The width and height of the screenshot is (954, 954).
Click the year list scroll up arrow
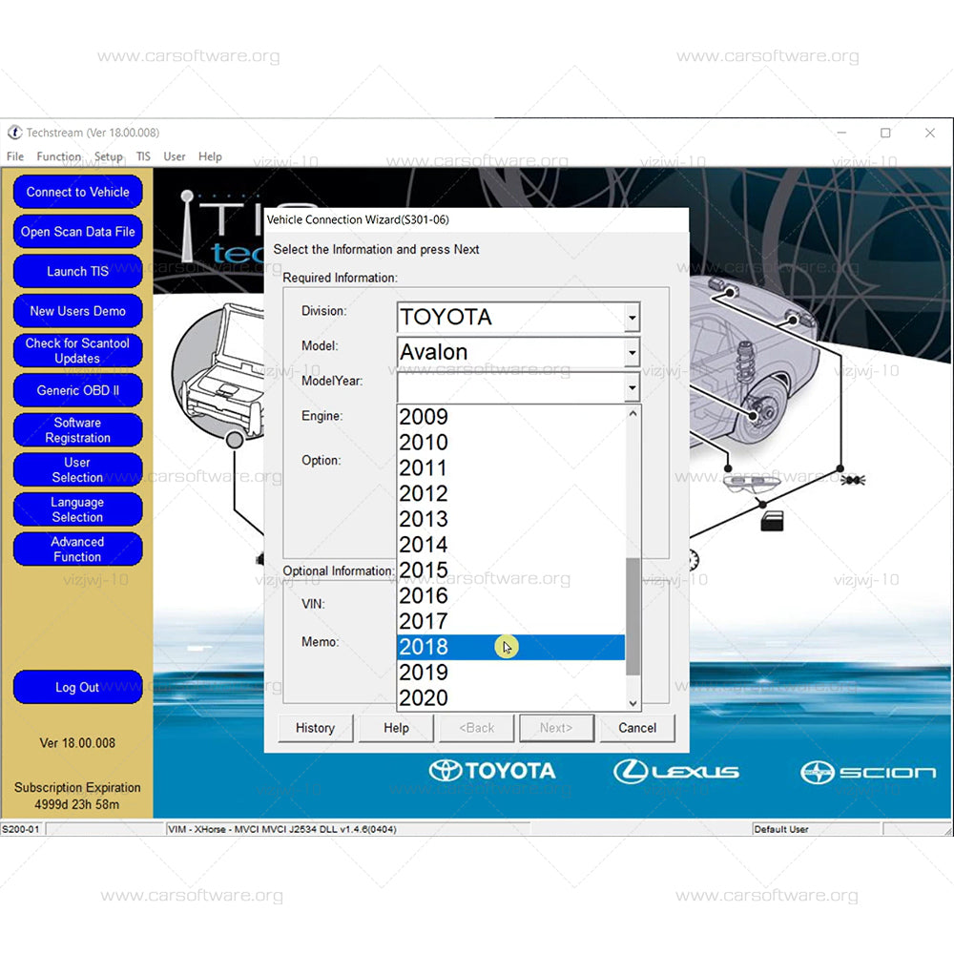[x=633, y=414]
